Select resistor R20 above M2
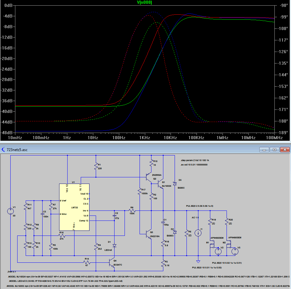The width and height of the screenshot is (291, 289). click(x=227, y=221)
